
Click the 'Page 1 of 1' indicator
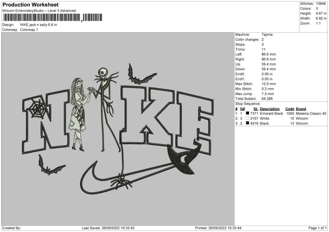coord(317,228)
